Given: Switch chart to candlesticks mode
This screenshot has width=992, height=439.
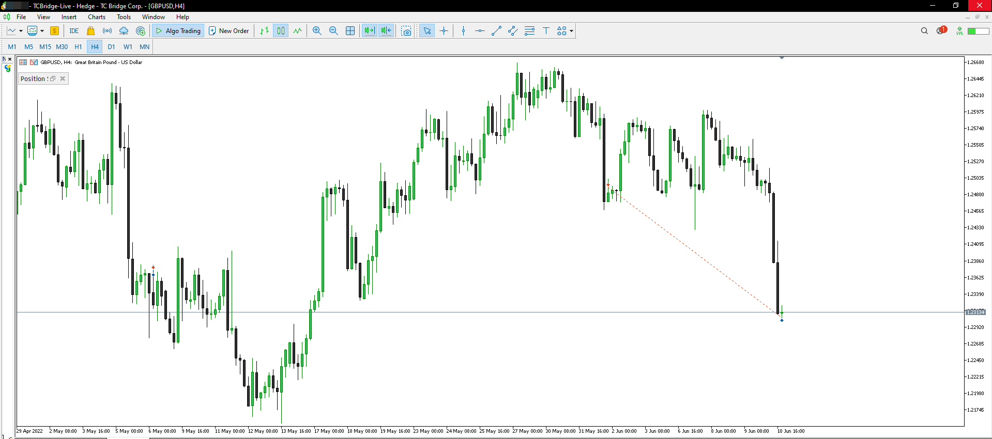Looking at the screenshot, I should tap(281, 31).
